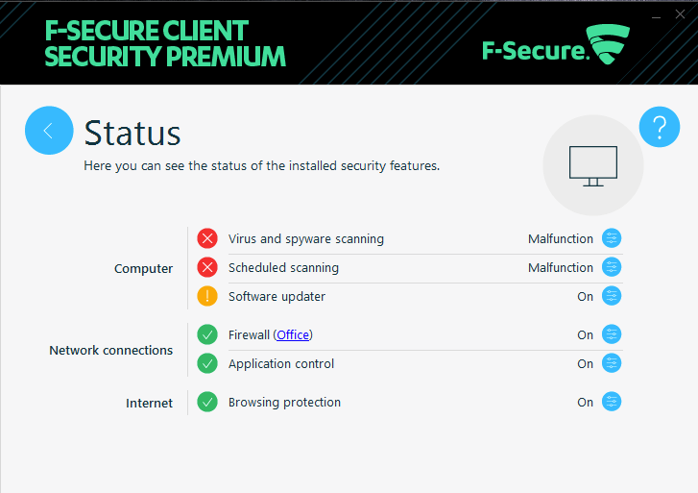Open help with the question mark icon
Image resolution: width=698 pixels, height=493 pixels.
(x=660, y=127)
